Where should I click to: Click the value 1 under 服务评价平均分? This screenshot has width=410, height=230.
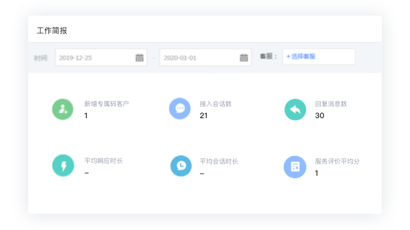316,173
